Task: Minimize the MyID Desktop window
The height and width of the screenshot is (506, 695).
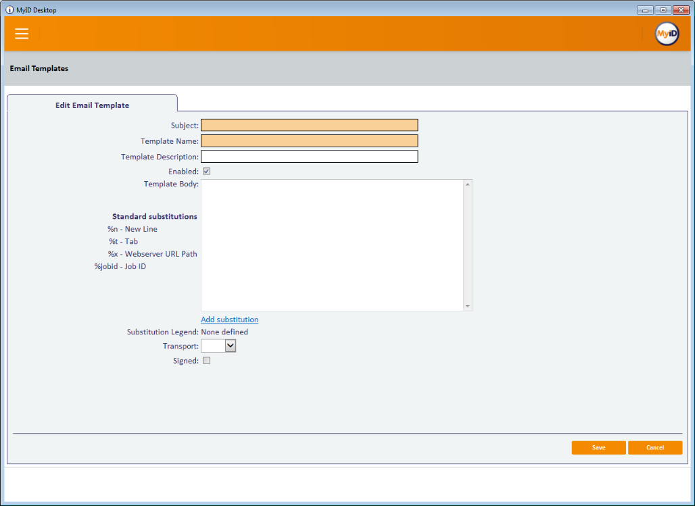Action: tap(645, 9)
